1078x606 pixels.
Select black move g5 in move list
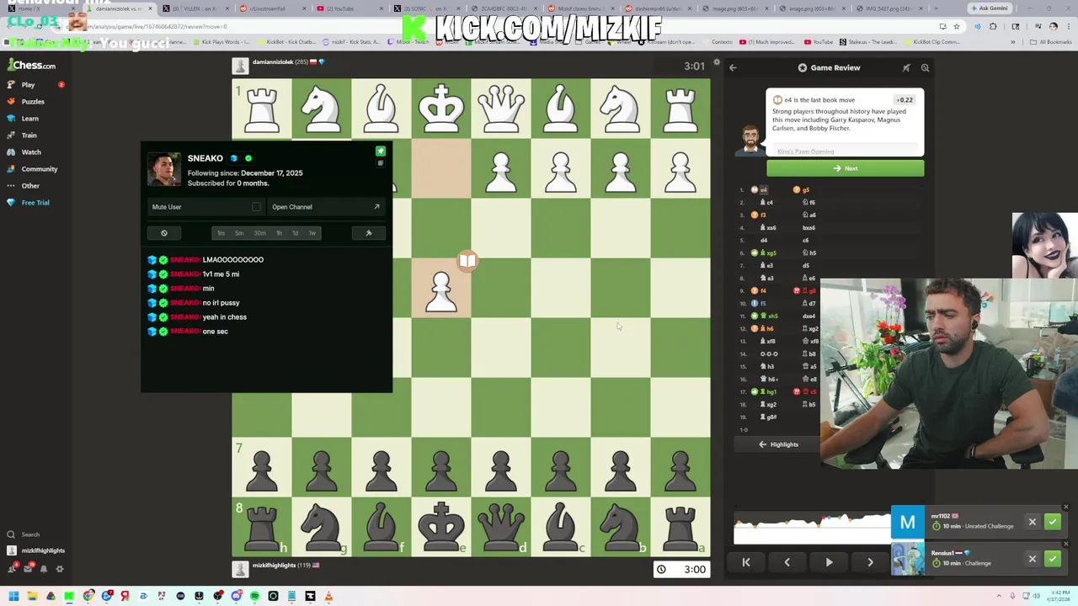coord(802,190)
